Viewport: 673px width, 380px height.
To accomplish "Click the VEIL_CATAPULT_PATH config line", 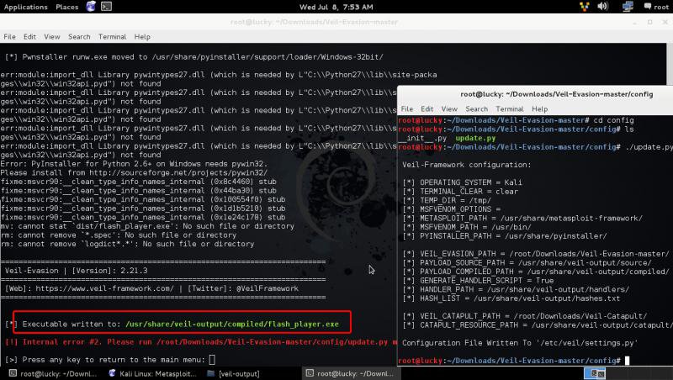I will (x=525, y=316).
